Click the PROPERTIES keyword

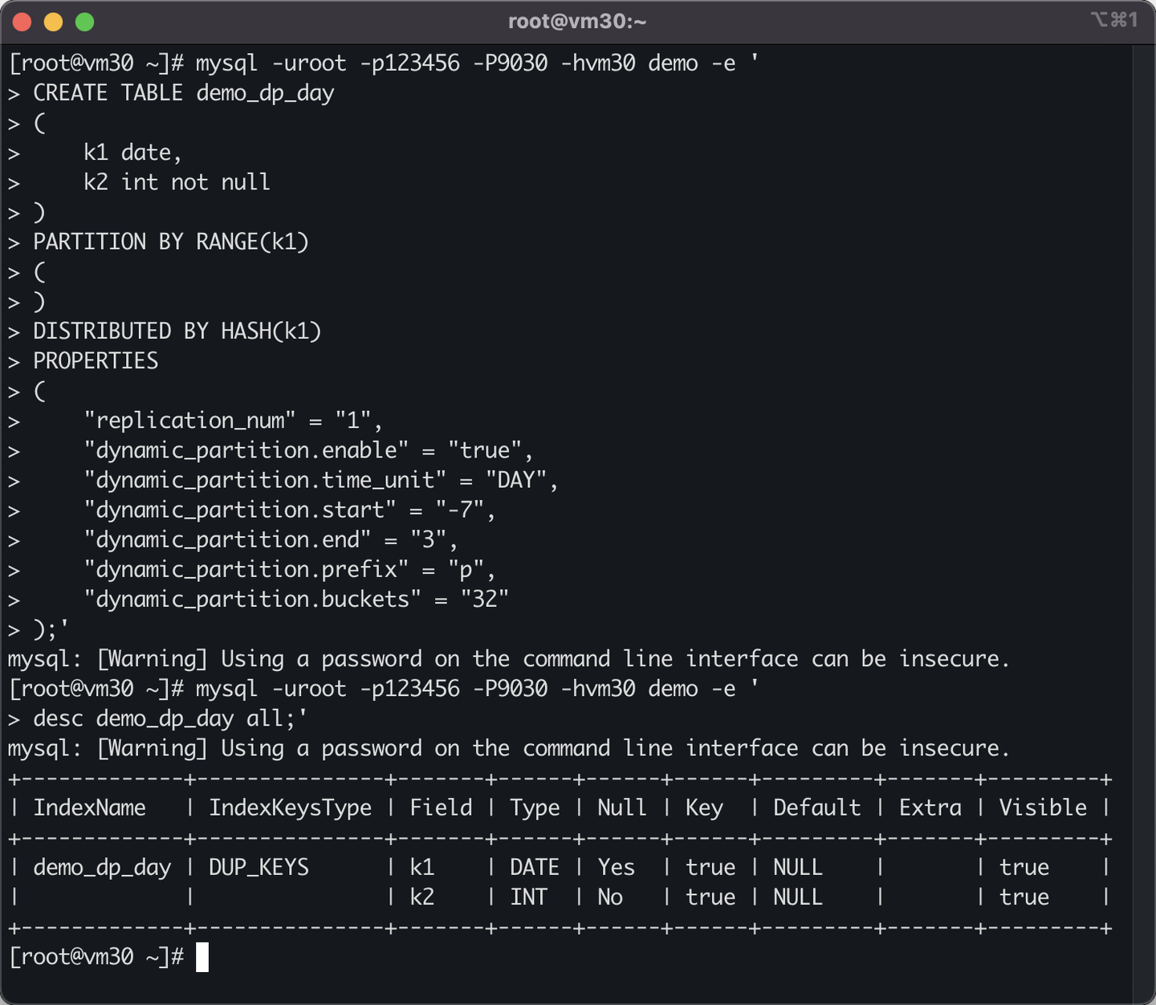click(96, 361)
